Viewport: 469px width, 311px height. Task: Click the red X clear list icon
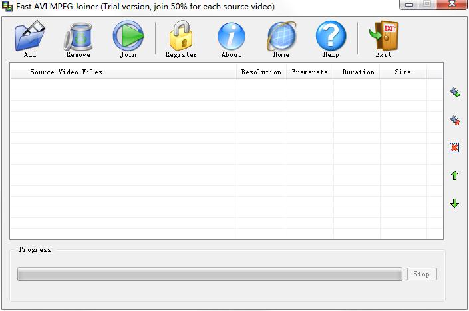click(x=454, y=148)
